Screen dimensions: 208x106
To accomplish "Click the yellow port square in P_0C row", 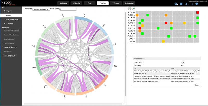I will click(163, 41).
